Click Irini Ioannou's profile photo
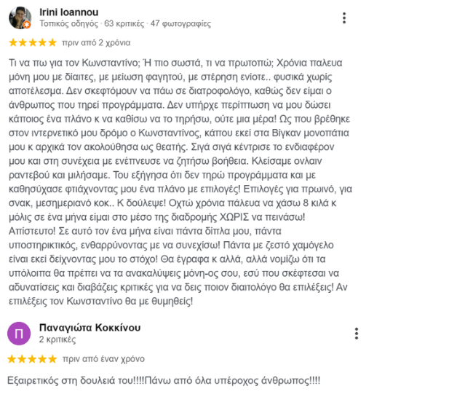 (x=19, y=17)
